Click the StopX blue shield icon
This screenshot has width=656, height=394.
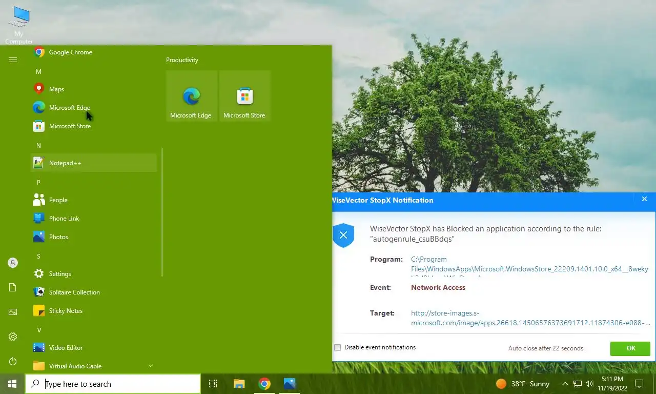(x=343, y=235)
